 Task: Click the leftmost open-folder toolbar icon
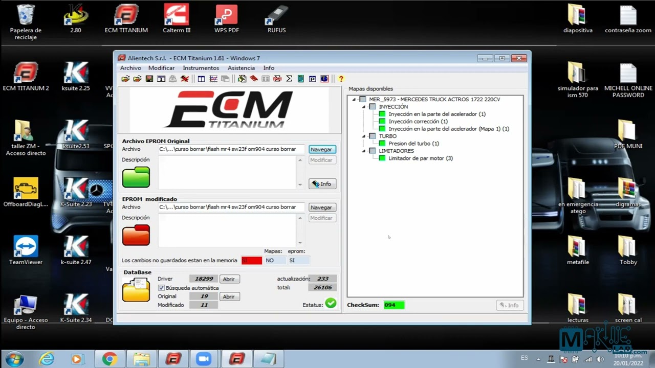(x=125, y=79)
